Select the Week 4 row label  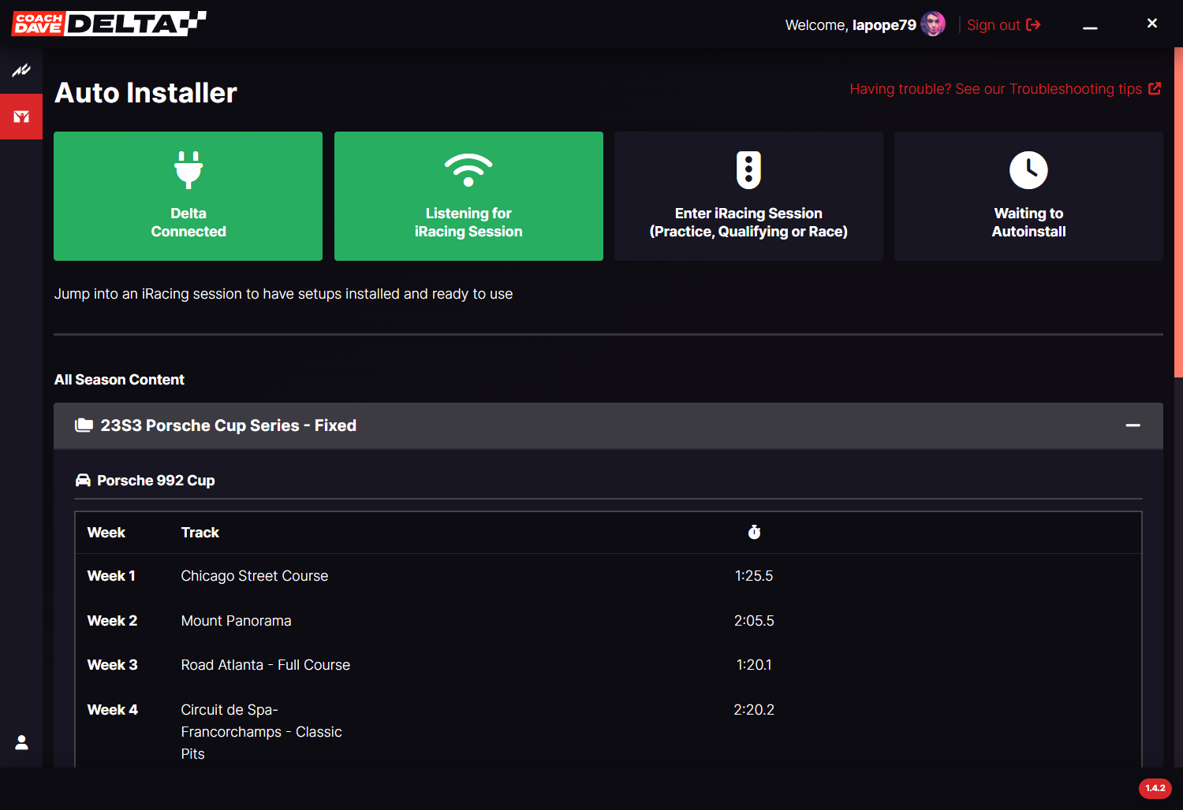112,710
